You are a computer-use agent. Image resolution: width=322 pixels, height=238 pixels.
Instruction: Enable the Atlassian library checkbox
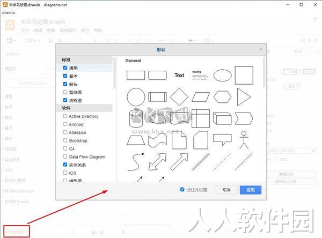(65, 132)
